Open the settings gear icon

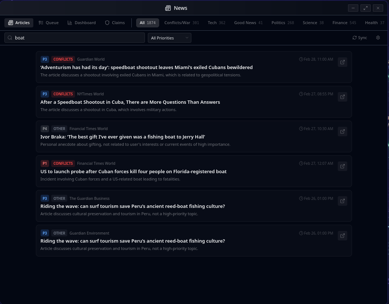click(x=378, y=38)
